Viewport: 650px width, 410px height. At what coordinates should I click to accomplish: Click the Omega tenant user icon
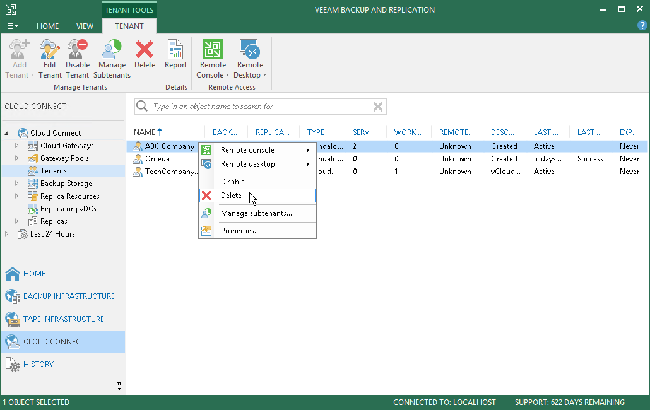[137, 159]
